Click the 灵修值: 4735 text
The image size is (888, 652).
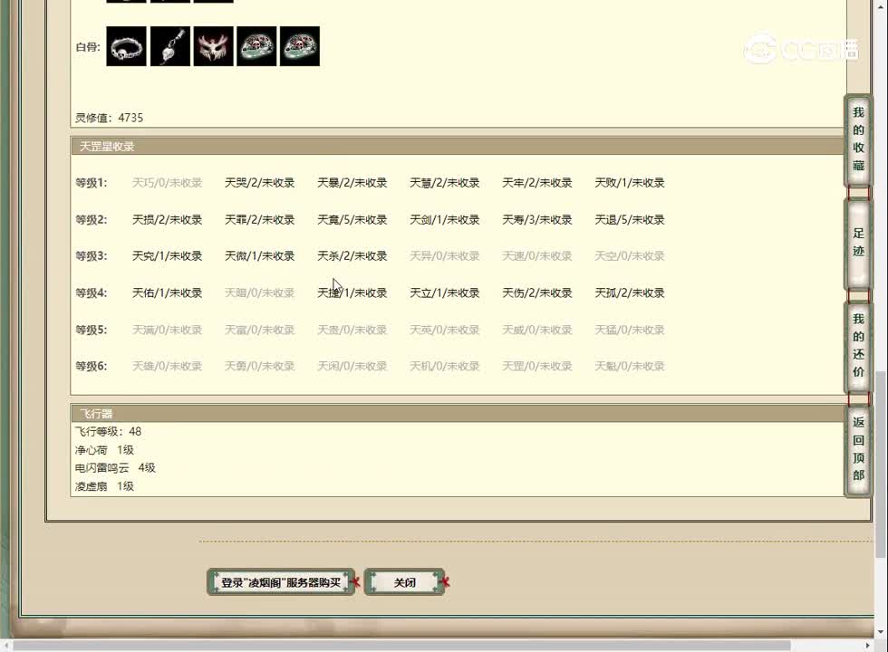pos(110,118)
